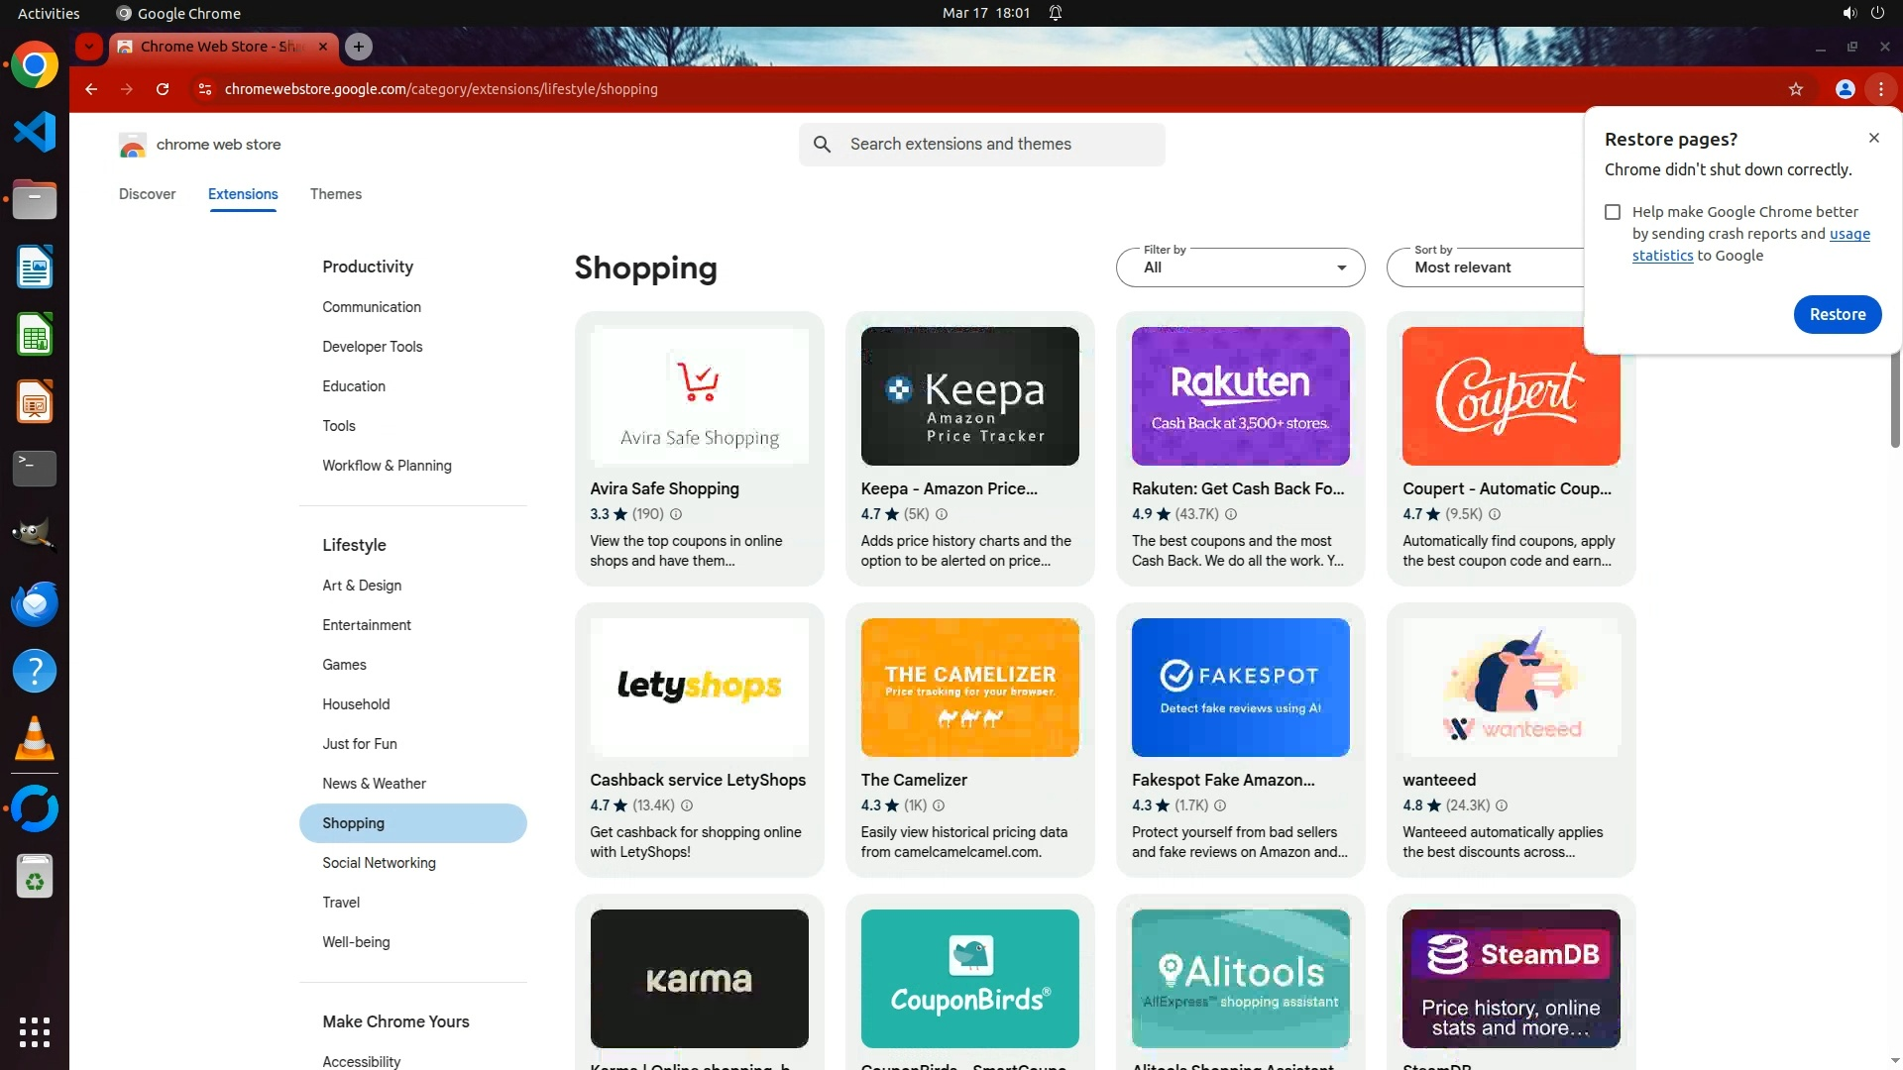Enable the crash reports checkbox

pos(1613,212)
